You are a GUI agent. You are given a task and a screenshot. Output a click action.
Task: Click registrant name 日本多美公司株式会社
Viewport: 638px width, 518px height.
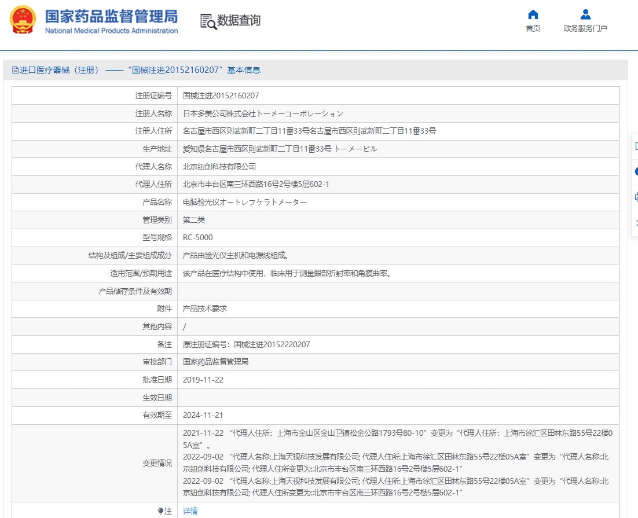click(x=263, y=113)
